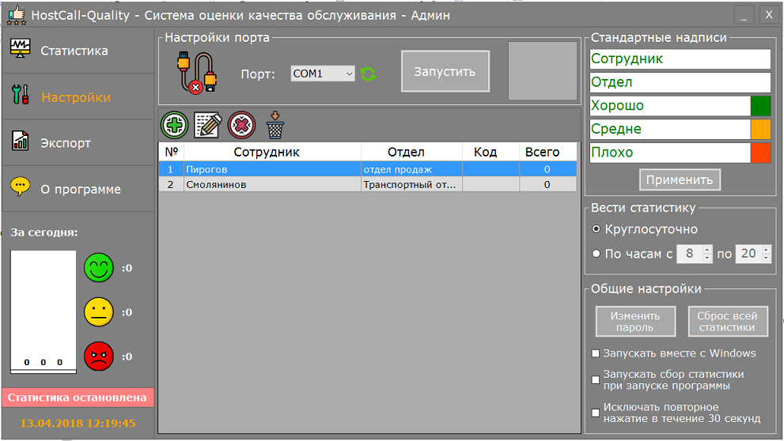Click the today's stats bar chart
Image resolution: width=784 pixels, height=441 pixels.
[x=44, y=311]
